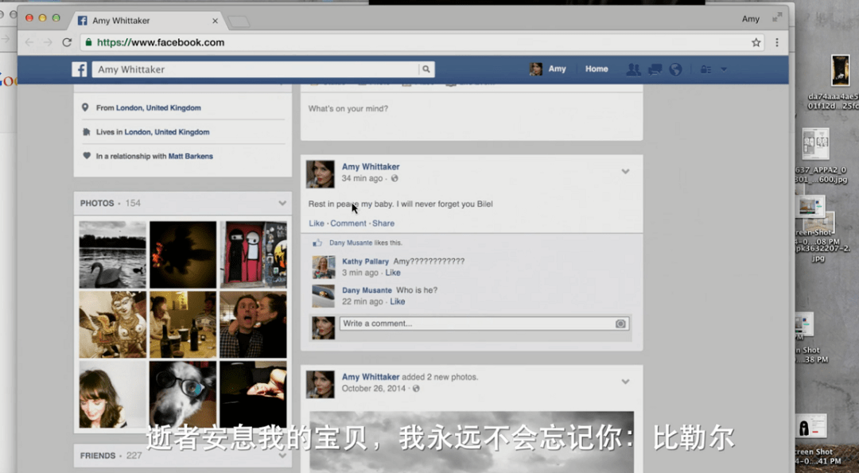Reload the page with refresh button
Viewport: 859px width, 473px height.
67,43
